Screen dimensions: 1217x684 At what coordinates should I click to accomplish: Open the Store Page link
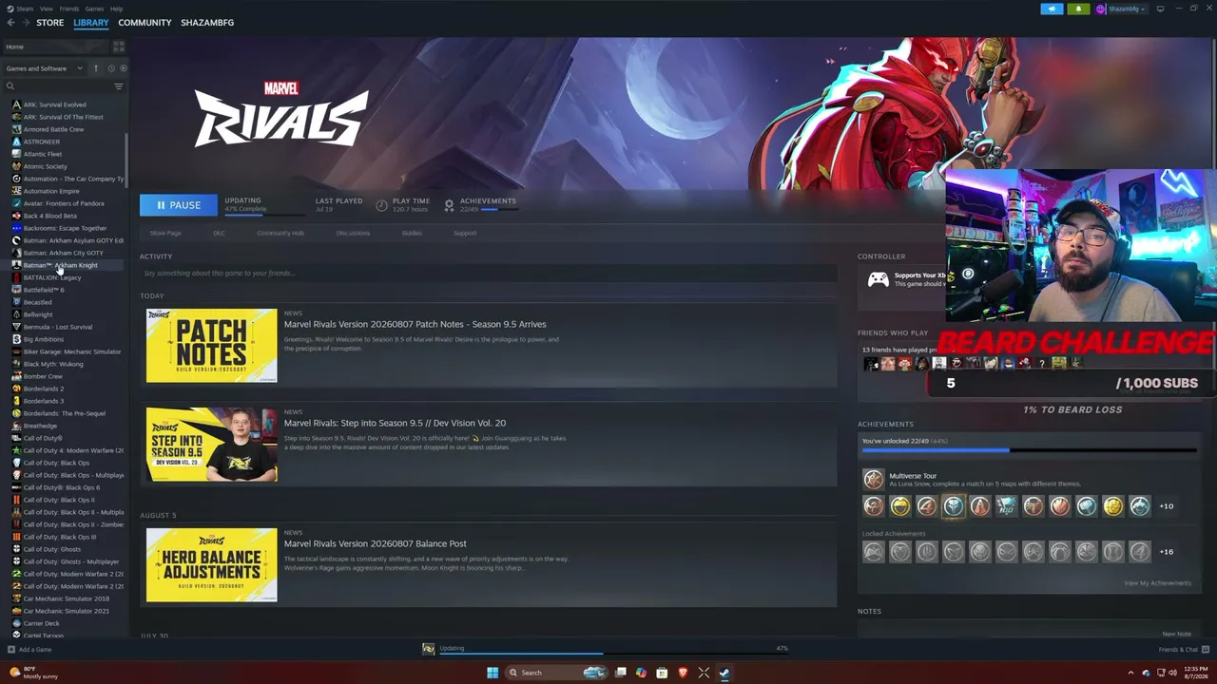pos(165,233)
